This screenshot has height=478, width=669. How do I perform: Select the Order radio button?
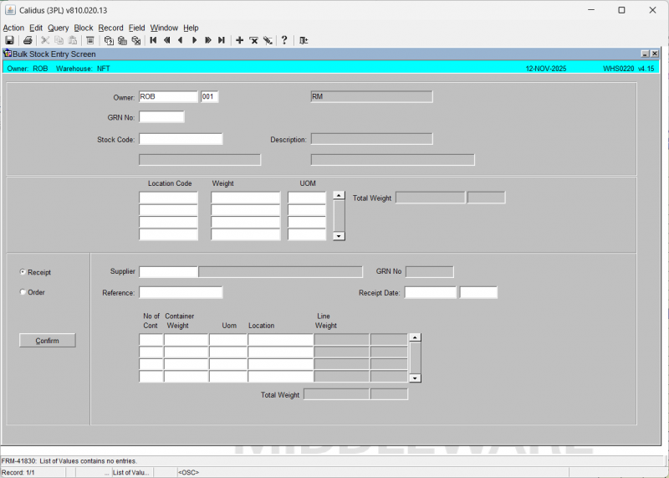click(x=23, y=292)
